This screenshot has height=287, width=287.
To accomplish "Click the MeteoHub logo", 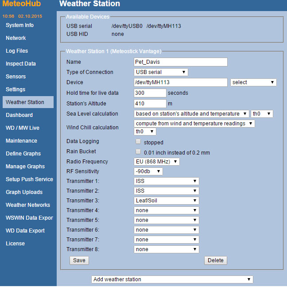I will click(21, 4).
